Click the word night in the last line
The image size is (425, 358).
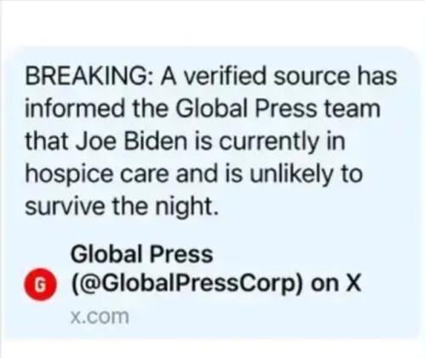click(x=187, y=207)
